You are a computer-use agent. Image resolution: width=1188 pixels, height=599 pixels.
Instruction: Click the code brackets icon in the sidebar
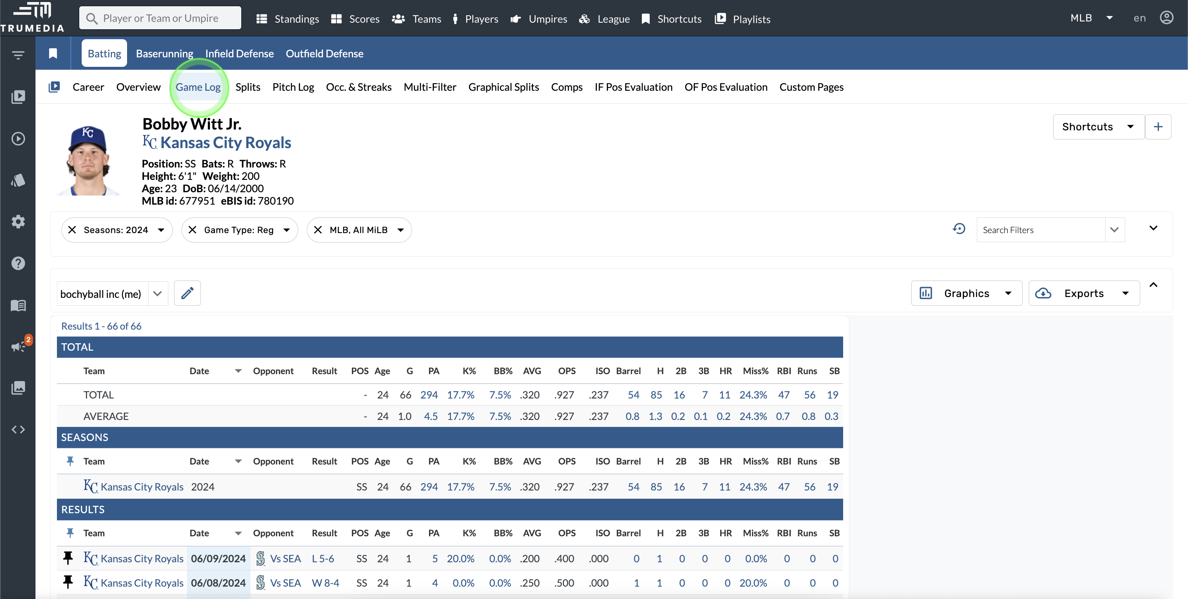(x=19, y=430)
